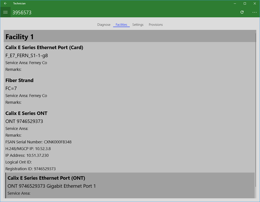Open the Settings tab
Viewport: 260px width, 202px height.
(138, 25)
